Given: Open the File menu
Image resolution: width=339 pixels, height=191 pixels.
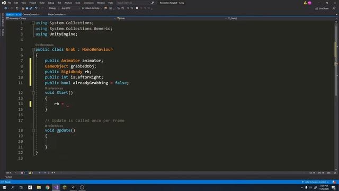Looking at the screenshot, I should point(10,3).
